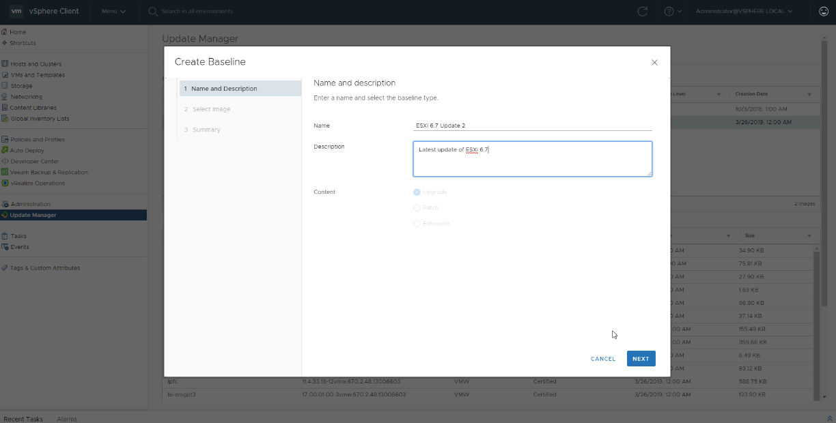Open the Creation Date column filter
The width and height of the screenshot is (836, 423).
(809, 94)
